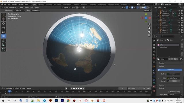Open Chrome from the taskbar
184x103 pixels.
(68, 100)
